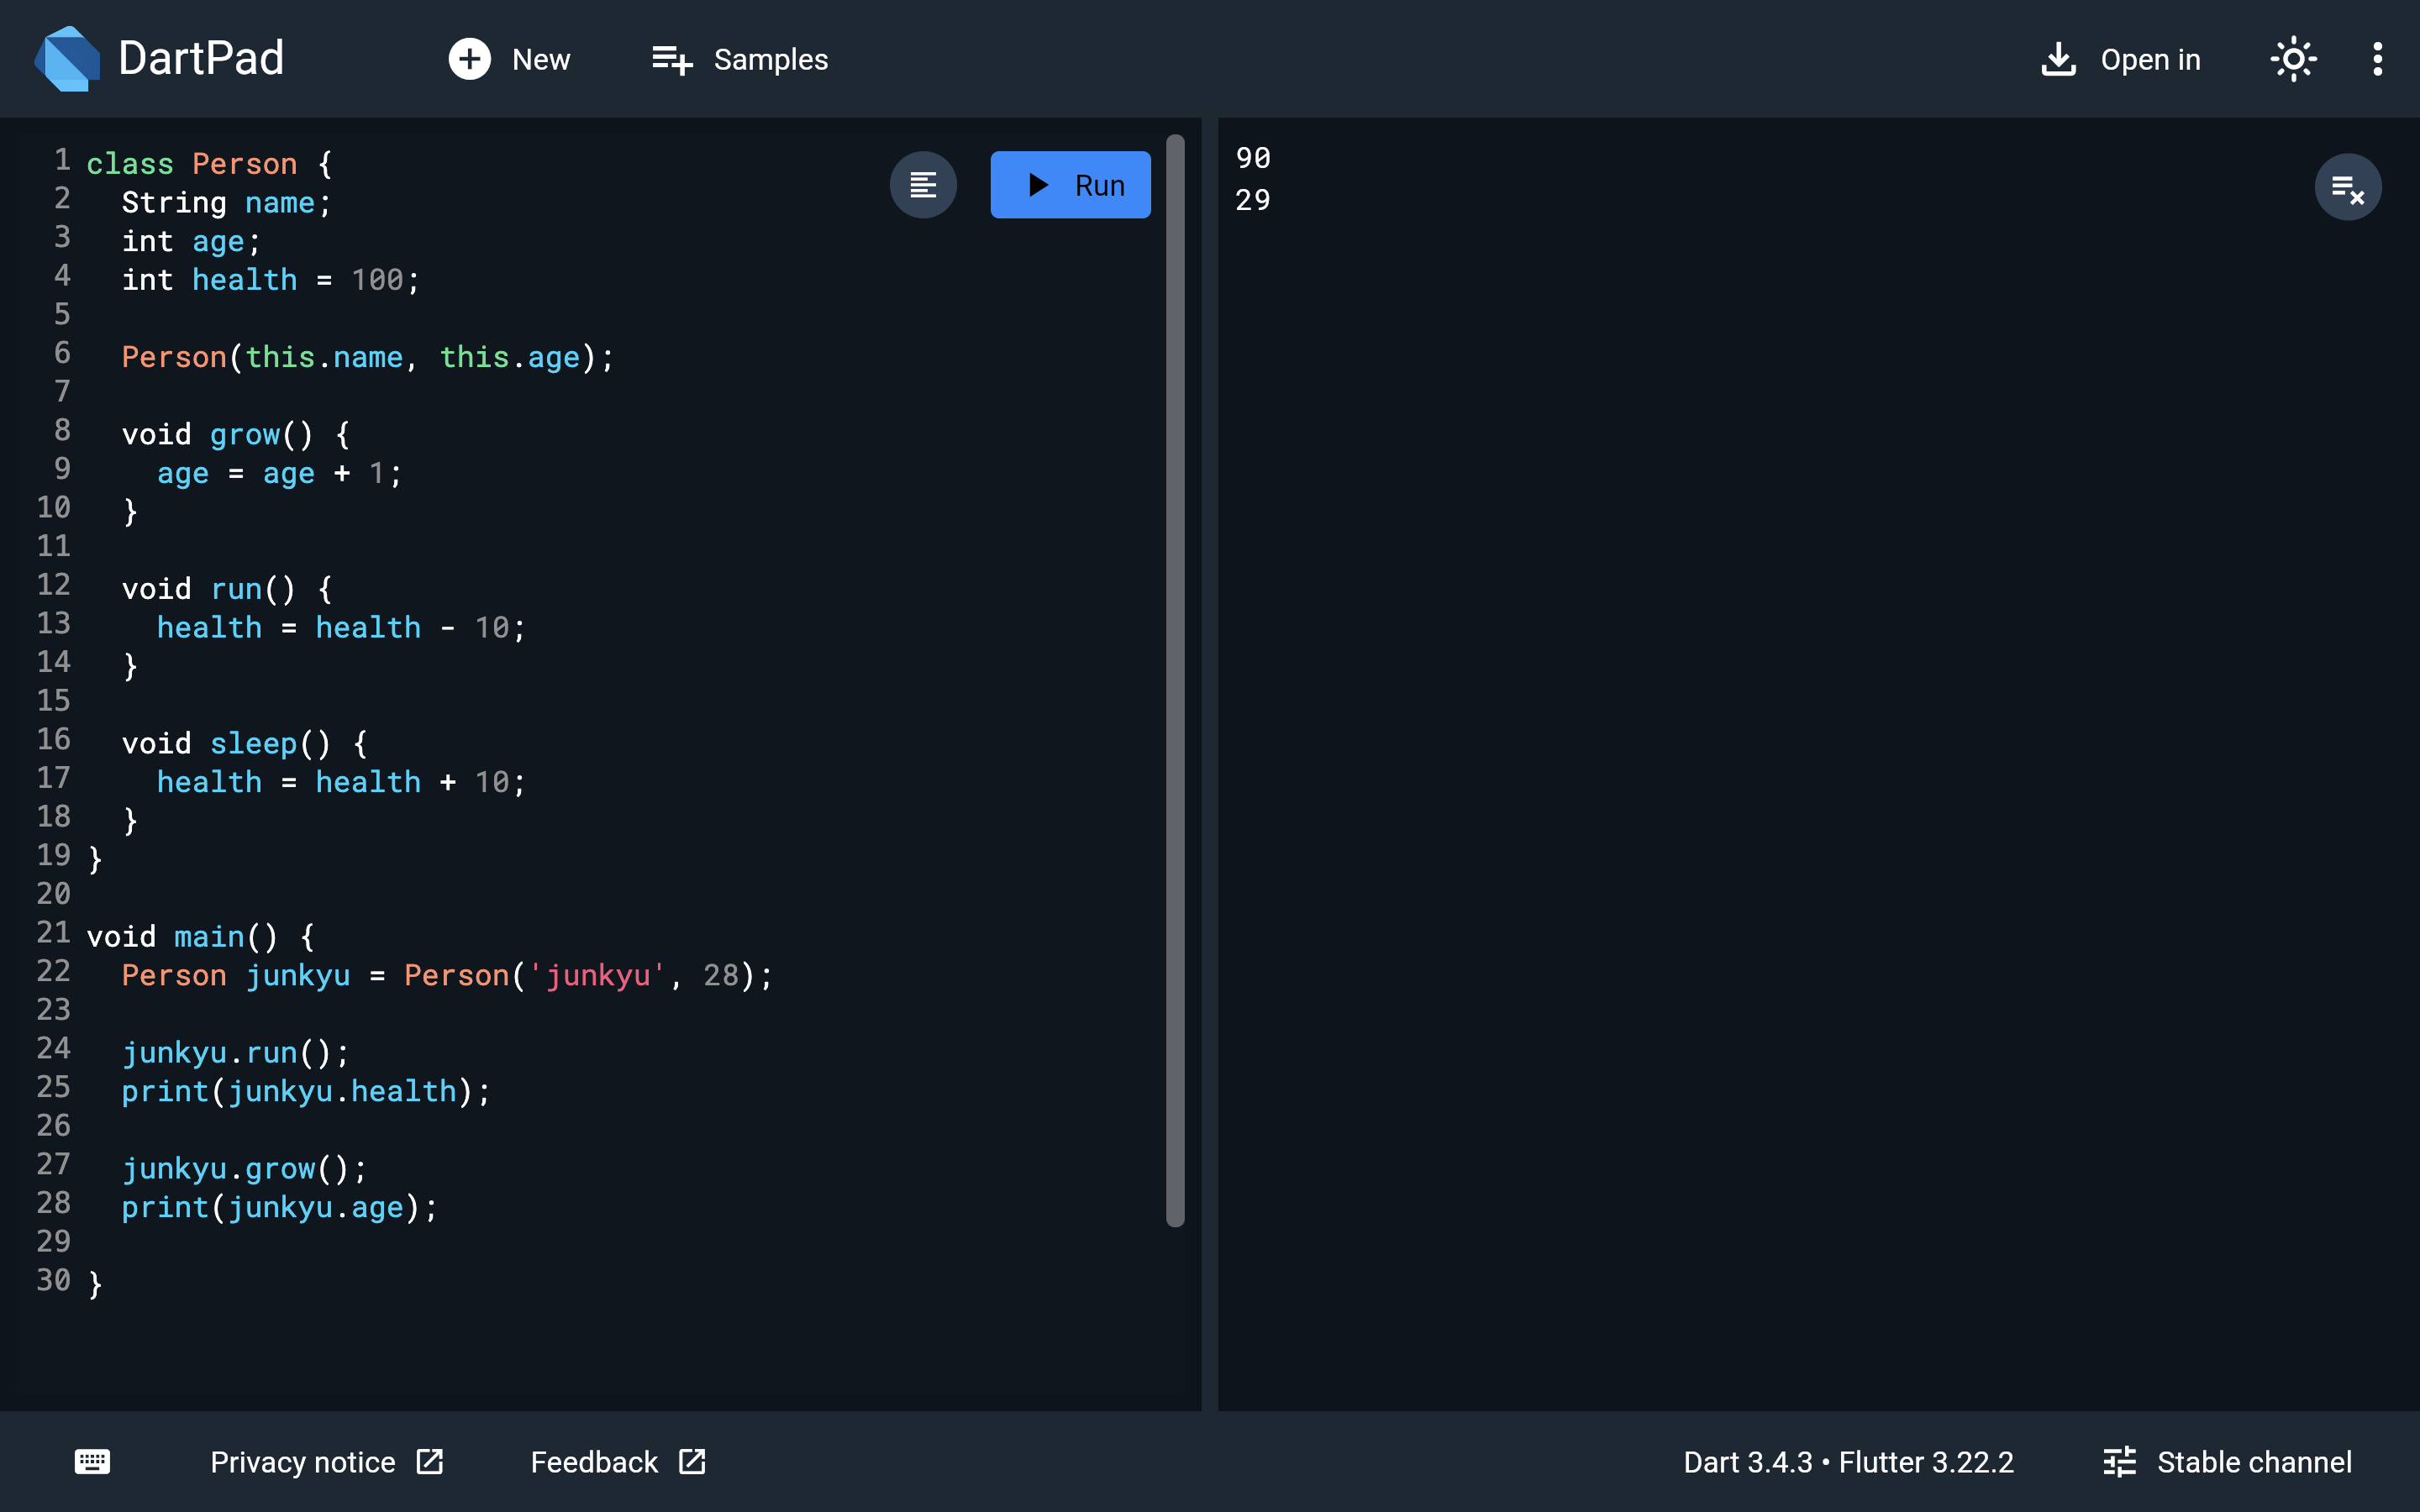Open the Samples dropdown menu

click(740, 59)
